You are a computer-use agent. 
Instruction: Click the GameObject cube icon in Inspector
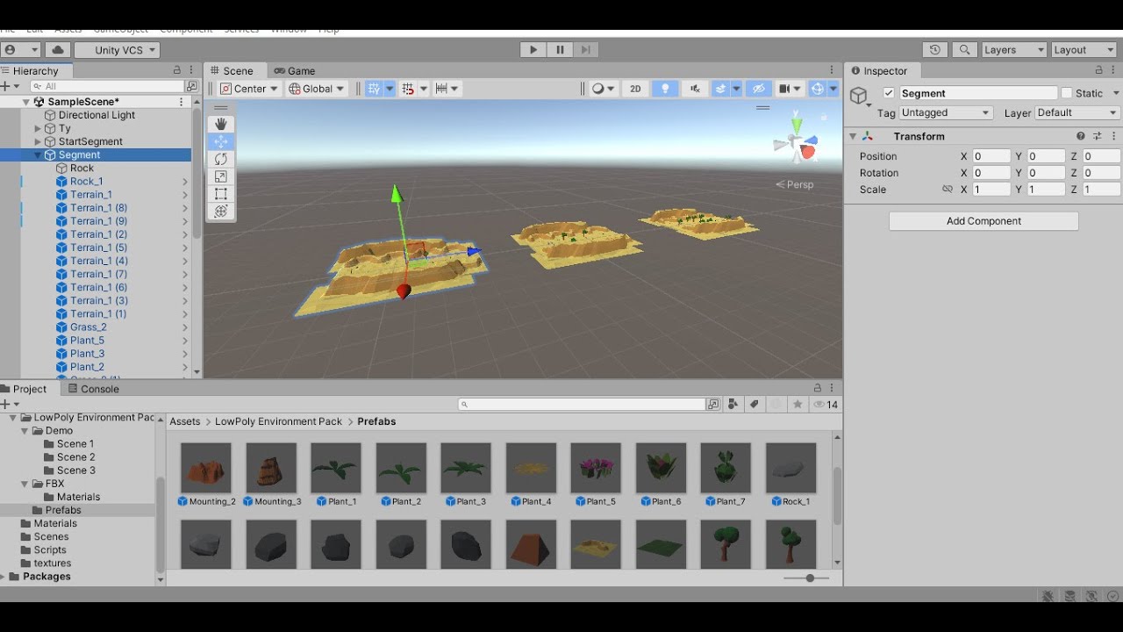pyautogui.click(x=859, y=95)
